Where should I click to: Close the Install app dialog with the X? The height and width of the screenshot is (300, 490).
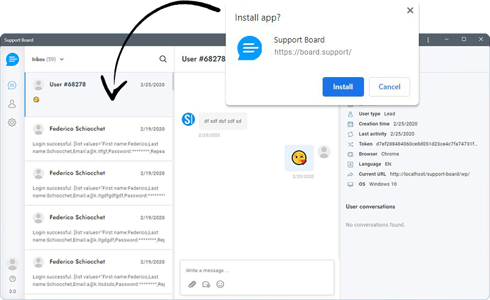click(410, 10)
